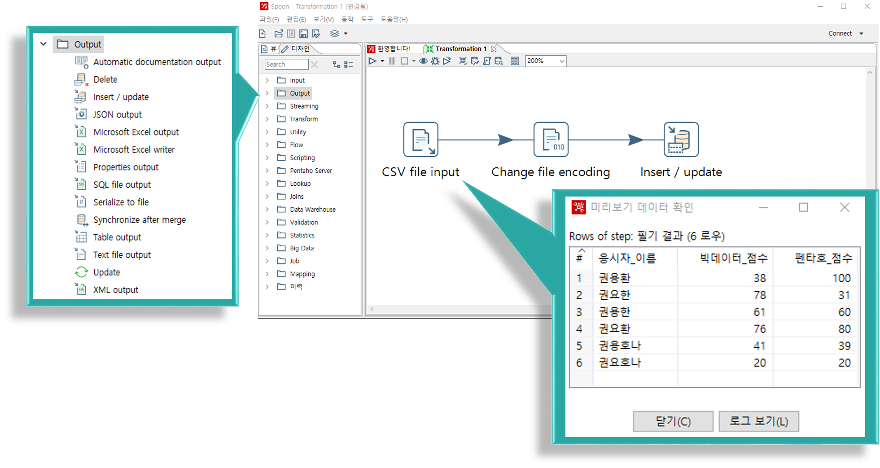Click the get SQL script icon

[x=487, y=61]
